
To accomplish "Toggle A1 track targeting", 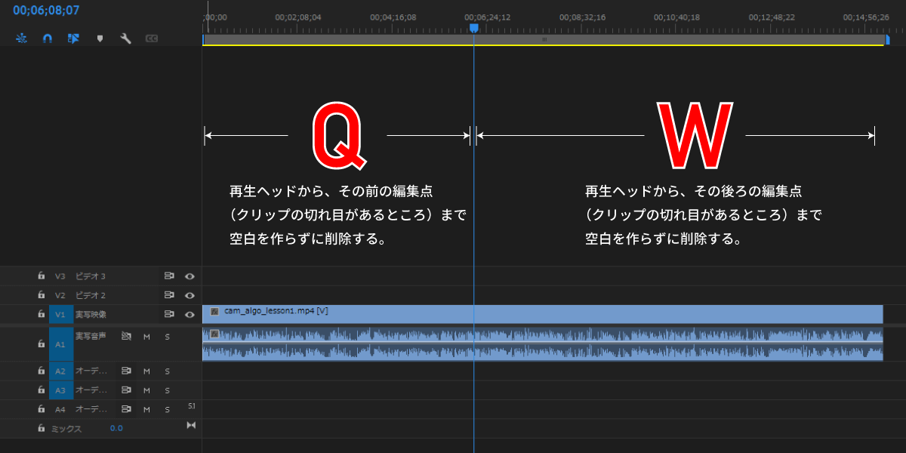I will pyautogui.click(x=60, y=344).
